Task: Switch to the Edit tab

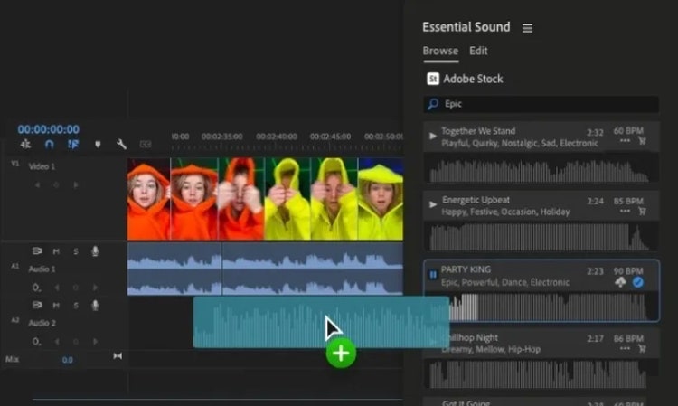Action: (x=478, y=51)
